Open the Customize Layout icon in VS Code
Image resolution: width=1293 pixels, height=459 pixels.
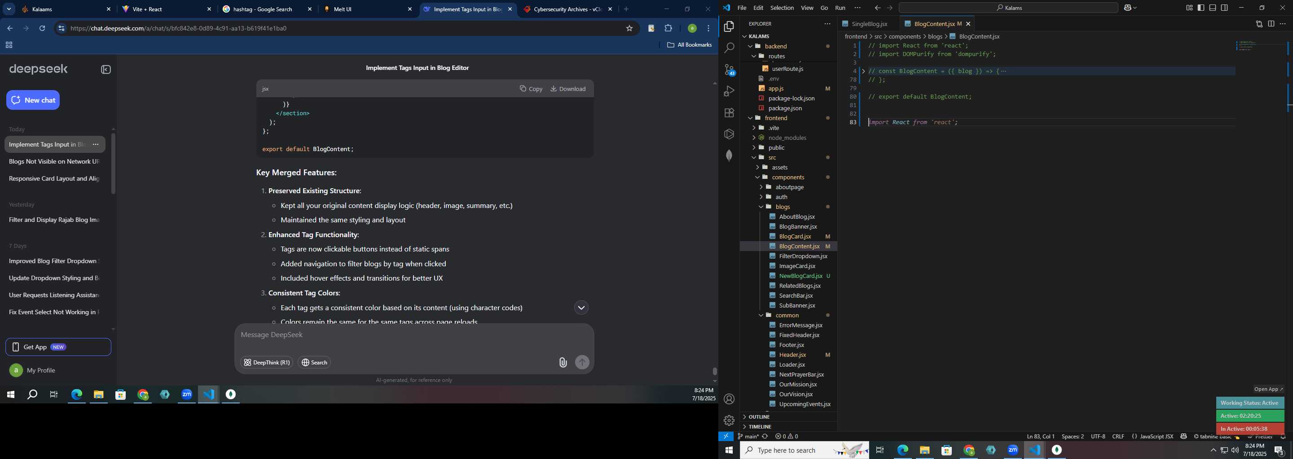coord(1189,8)
